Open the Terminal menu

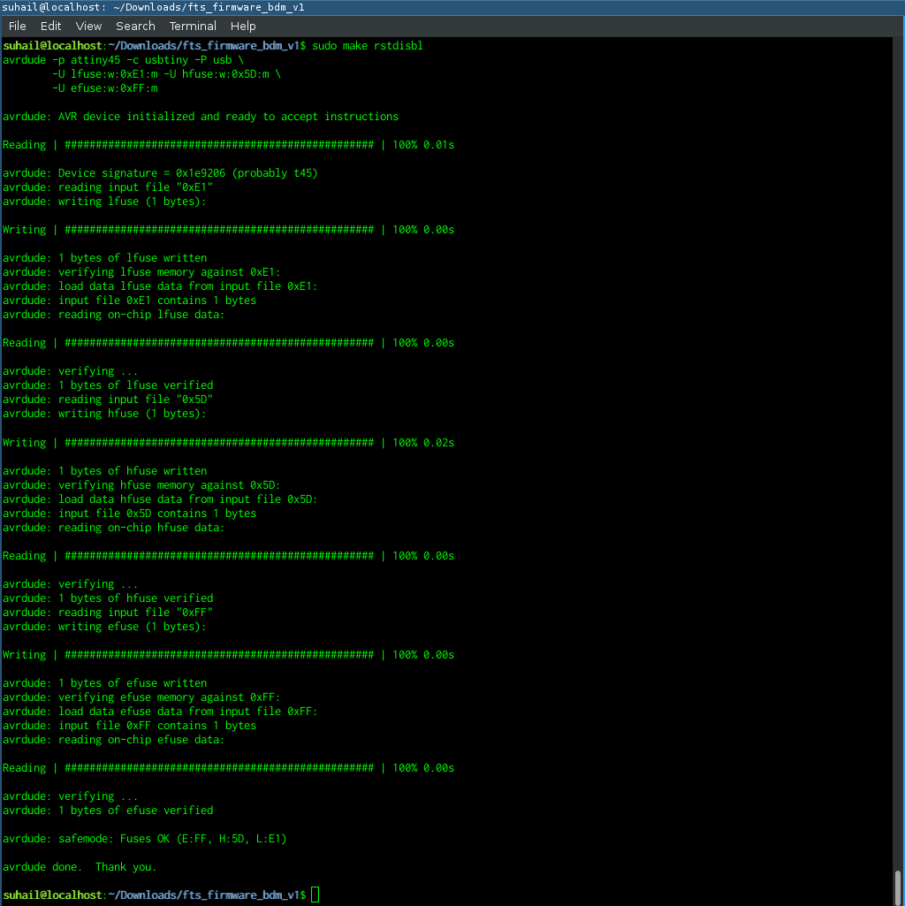193,26
